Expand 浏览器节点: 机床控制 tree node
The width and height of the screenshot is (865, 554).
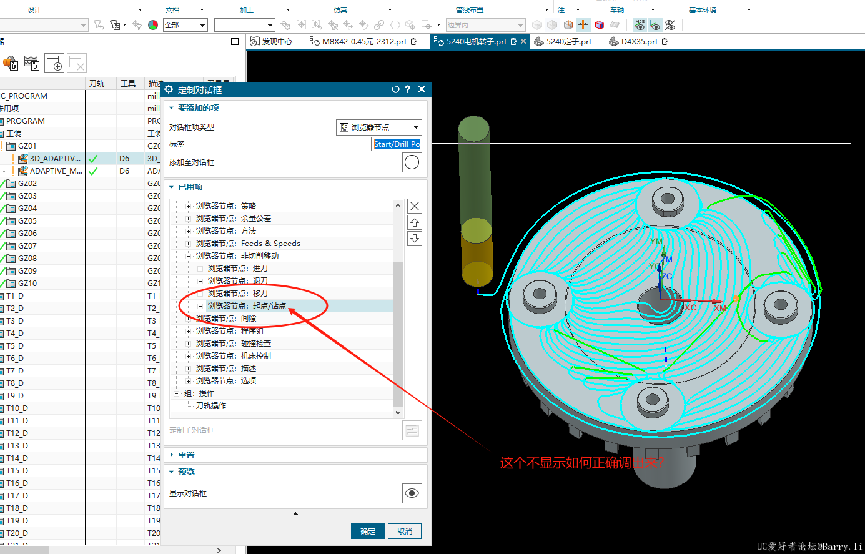tap(188, 356)
